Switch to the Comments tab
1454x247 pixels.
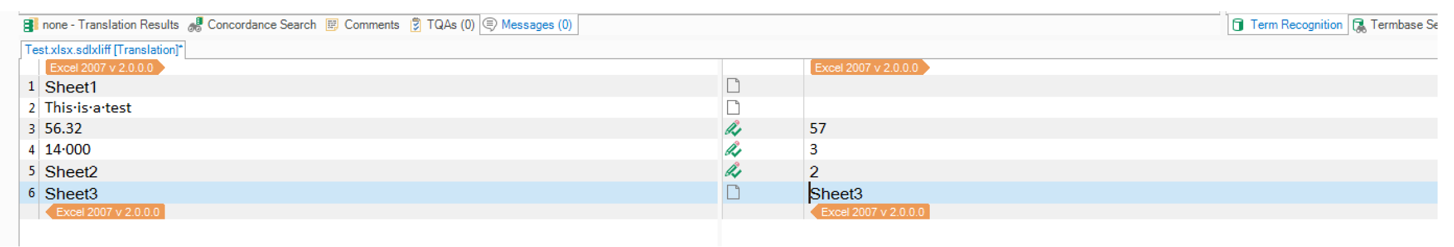[x=371, y=25]
